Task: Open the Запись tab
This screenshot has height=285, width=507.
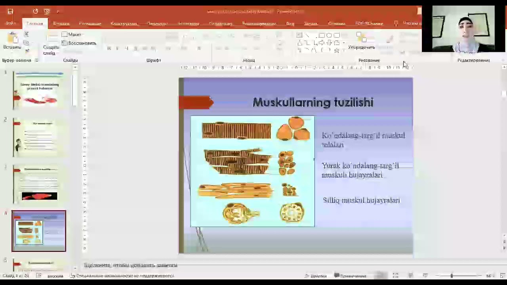Action: click(311, 24)
